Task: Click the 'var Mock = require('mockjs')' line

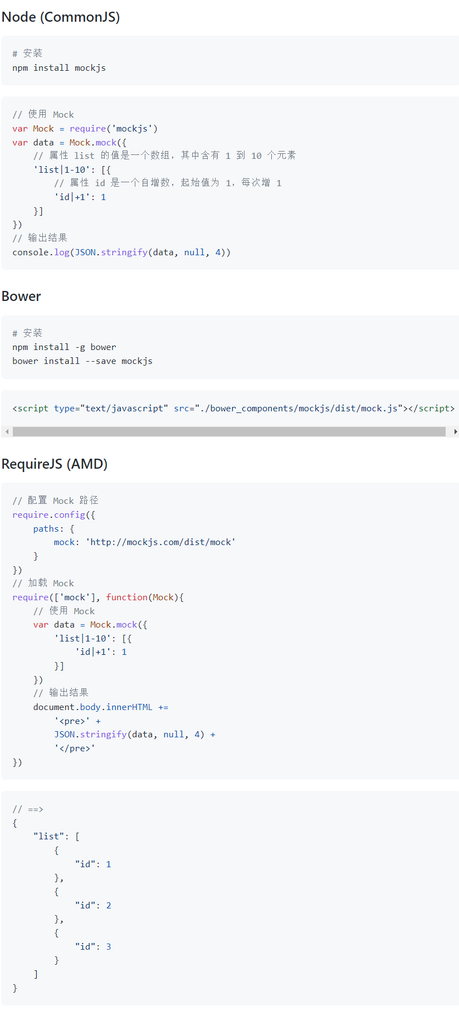Action: [x=85, y=129]
